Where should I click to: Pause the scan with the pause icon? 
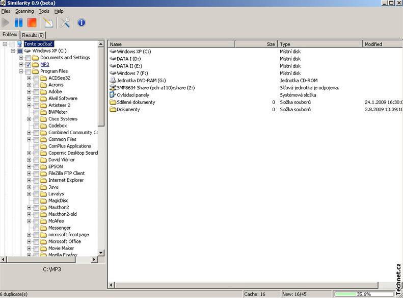coord(19,22)
